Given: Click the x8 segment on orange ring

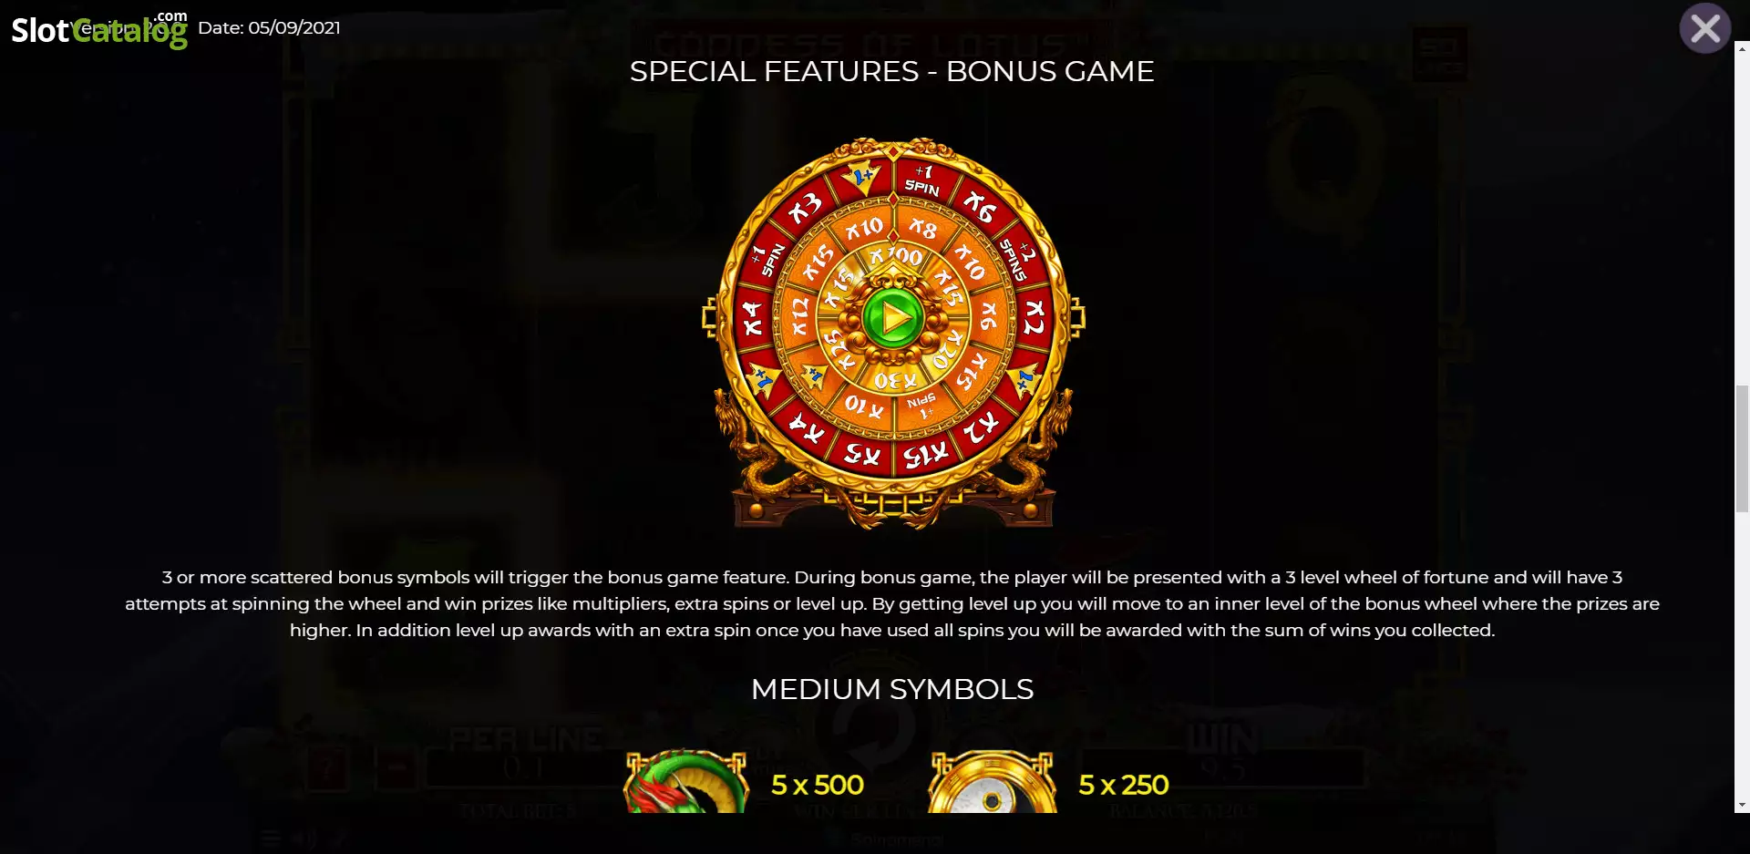Looking at the screenshot, I should point(922,228).
